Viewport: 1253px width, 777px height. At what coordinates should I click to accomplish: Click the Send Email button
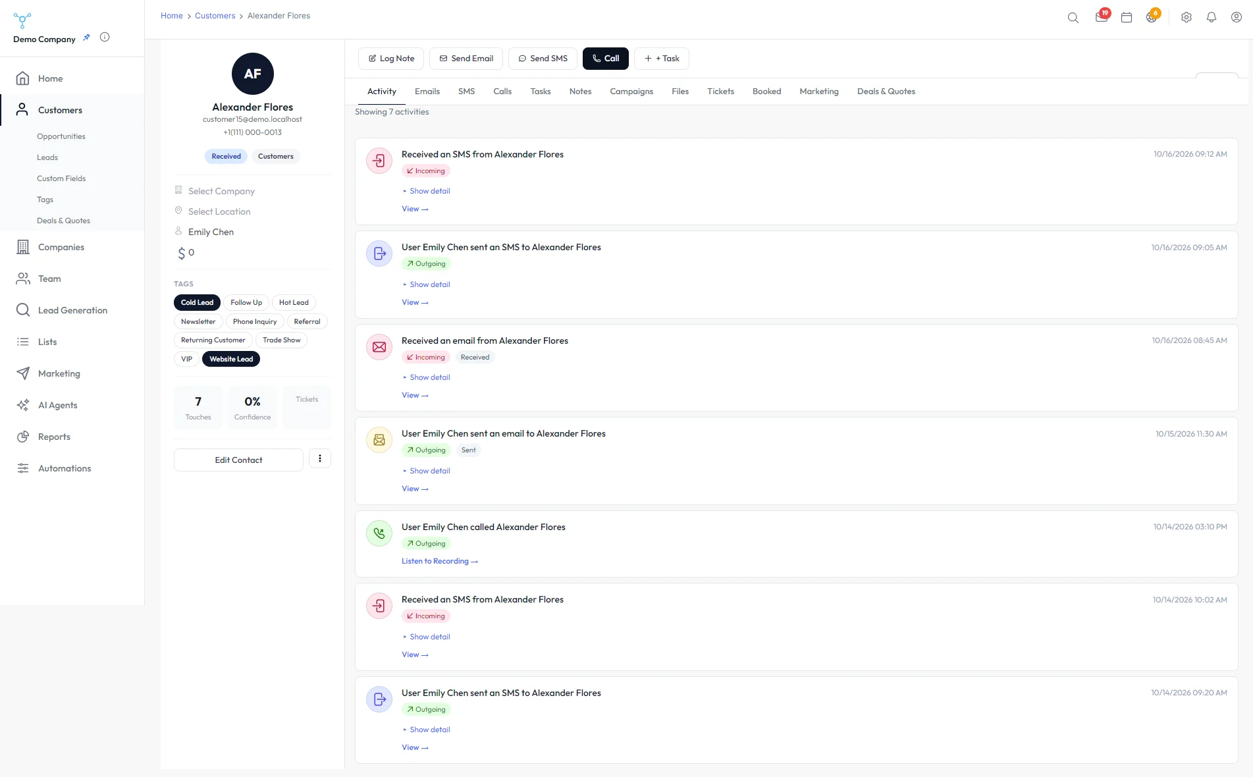pyautogui.click(x=466, y=59)
